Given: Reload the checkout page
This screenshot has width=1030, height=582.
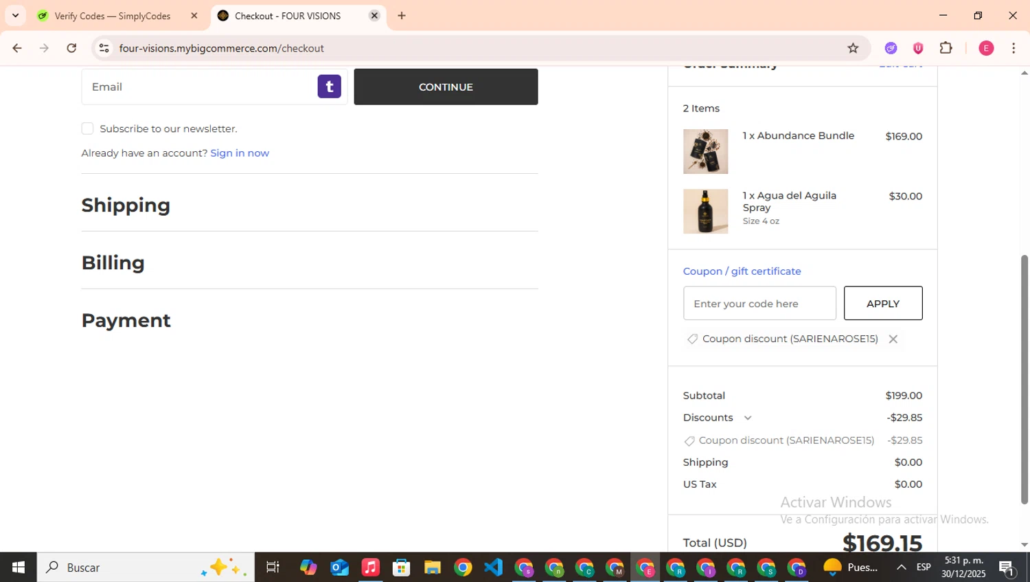Looking at the screenshot, I should click(71, 48).
